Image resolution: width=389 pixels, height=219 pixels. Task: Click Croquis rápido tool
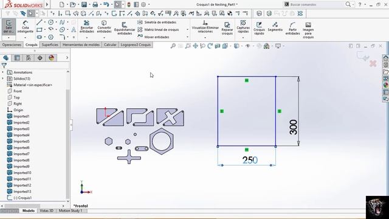tap(259, 28)
